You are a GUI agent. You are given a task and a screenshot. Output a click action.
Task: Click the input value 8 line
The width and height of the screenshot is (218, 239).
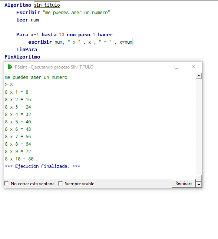coord(9,84)
